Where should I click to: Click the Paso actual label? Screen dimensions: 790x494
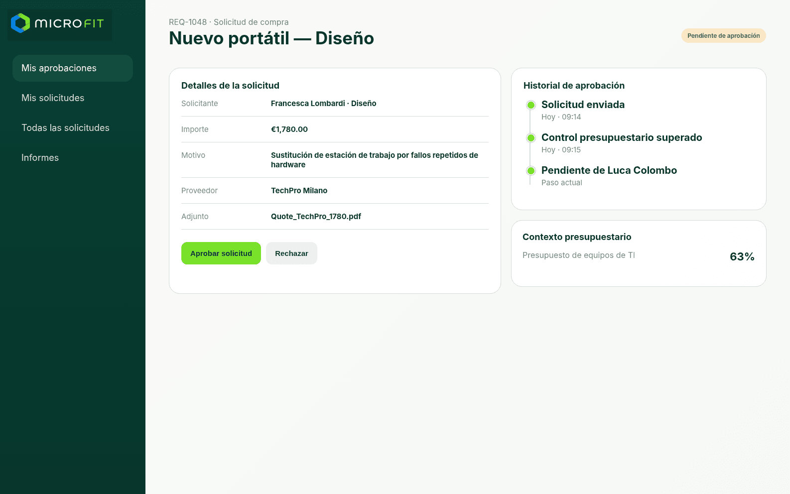562,183
